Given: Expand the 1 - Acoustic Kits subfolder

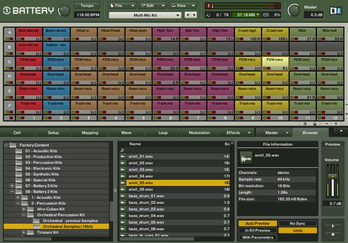Looking at the screenshot, I should [18, 197].
